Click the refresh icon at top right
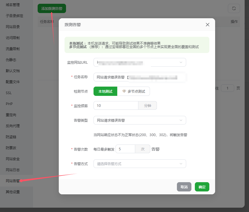Viewport: 249px width, 212px height. tap(234, 8)
